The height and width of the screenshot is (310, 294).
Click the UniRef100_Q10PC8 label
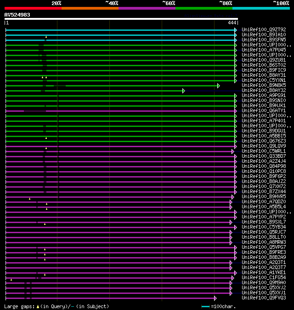pos(264,172)
